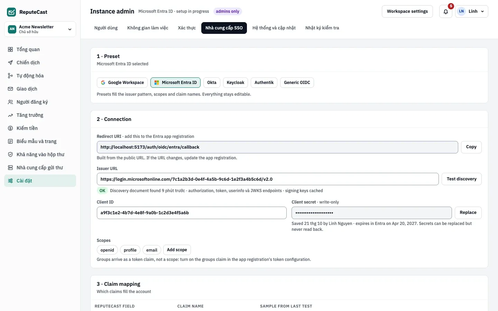Copy the redirect URI
The image size is (498, 311).
471,147
